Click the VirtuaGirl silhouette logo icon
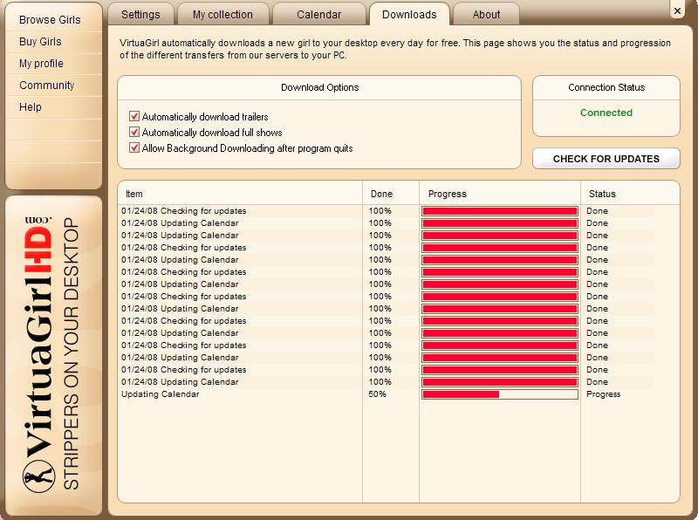Viewport: 698px width, 520px height. pyautogui.click(x=39, y=476)
